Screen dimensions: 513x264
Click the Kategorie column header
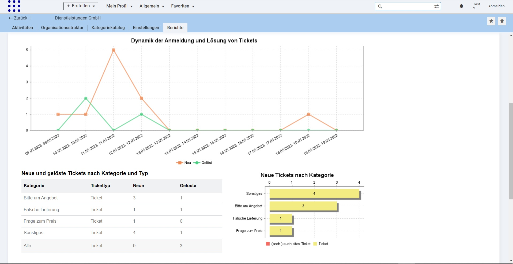[34, 186]
